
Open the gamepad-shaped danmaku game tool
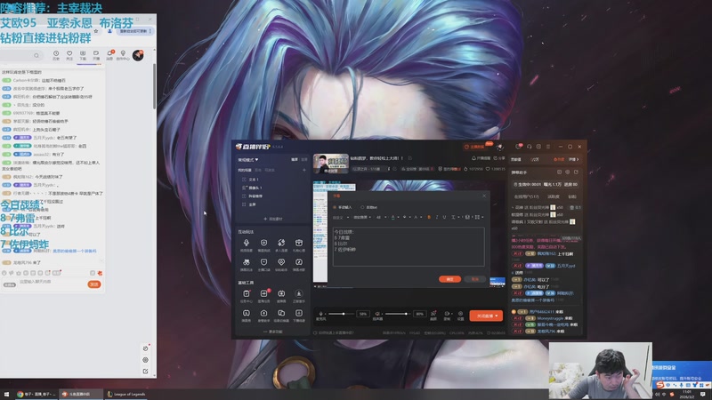tap(247, 262)
